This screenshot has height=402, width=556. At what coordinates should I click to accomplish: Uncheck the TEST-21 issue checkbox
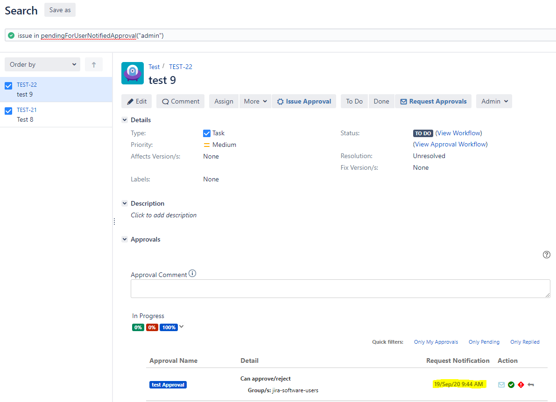coord(8,111)
